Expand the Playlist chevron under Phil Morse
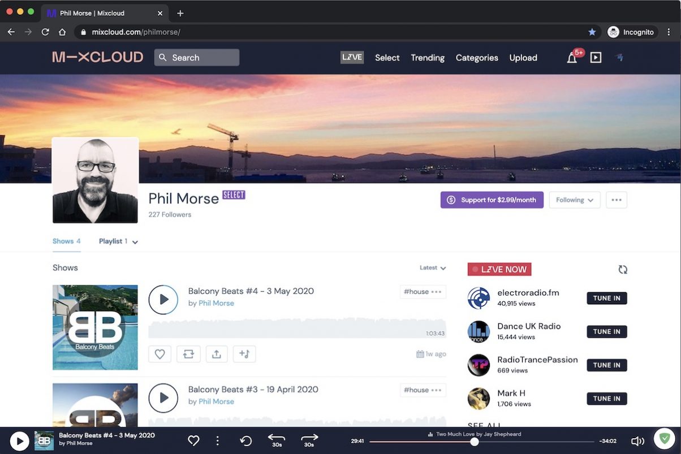This screenshot has width=681, height=454. (x=135, y=241)
